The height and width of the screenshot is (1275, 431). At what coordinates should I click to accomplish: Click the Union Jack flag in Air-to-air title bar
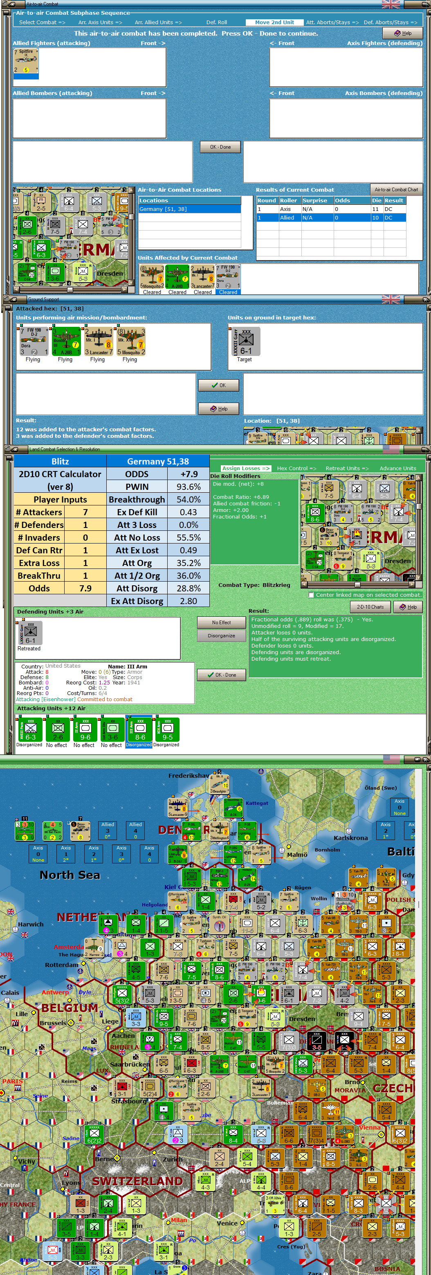click(x=391, y=4)
